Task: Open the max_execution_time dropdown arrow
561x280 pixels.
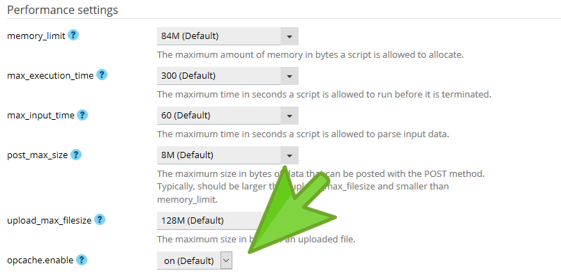Action: tap(289, 75)
